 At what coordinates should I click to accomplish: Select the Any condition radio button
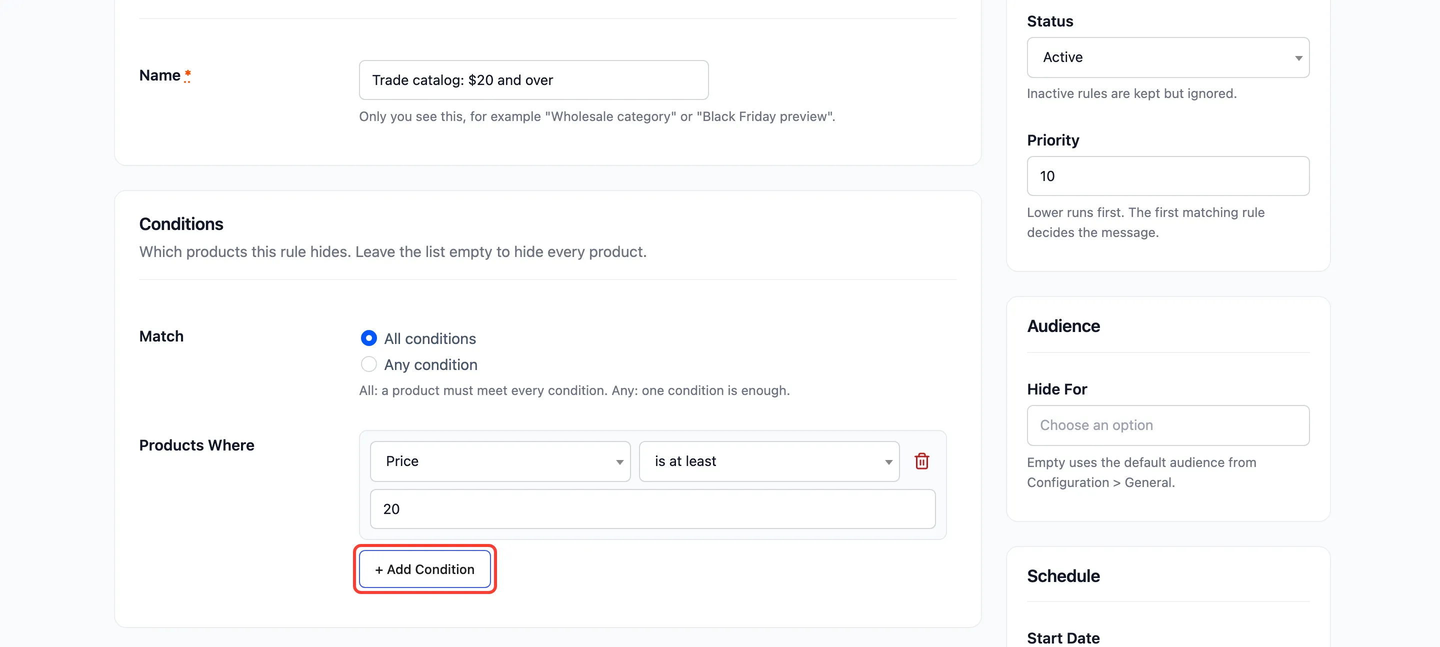369,364
